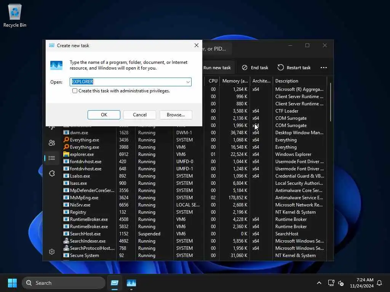Open the Open field dropdown arrow
This screenshot has width=390, height=292.
point(188,82)
